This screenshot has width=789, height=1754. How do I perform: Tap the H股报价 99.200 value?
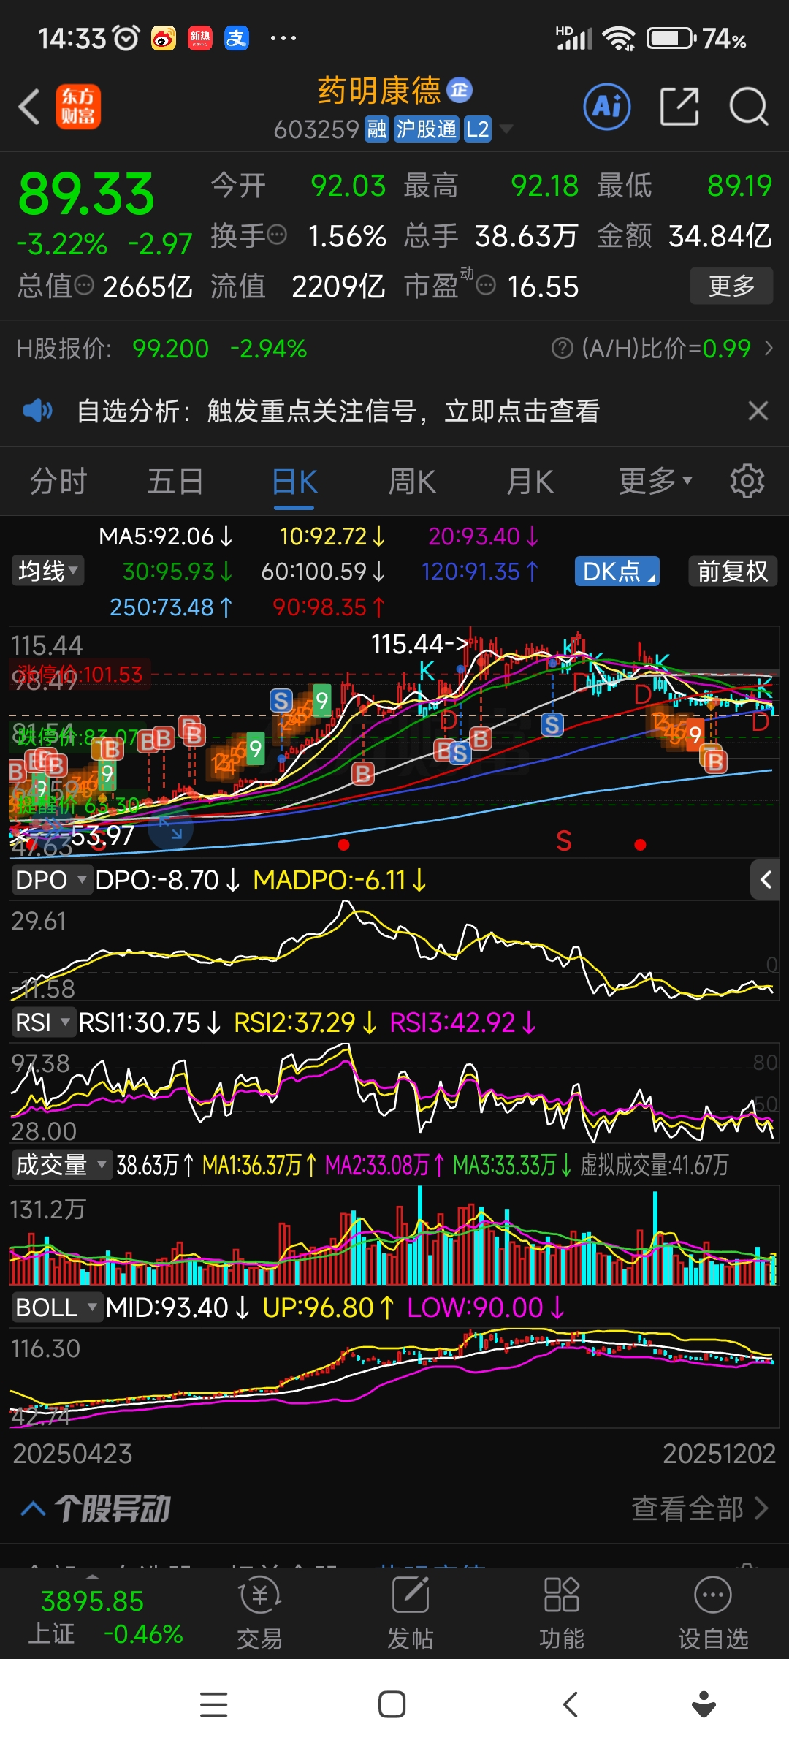(x=170, y=349)
